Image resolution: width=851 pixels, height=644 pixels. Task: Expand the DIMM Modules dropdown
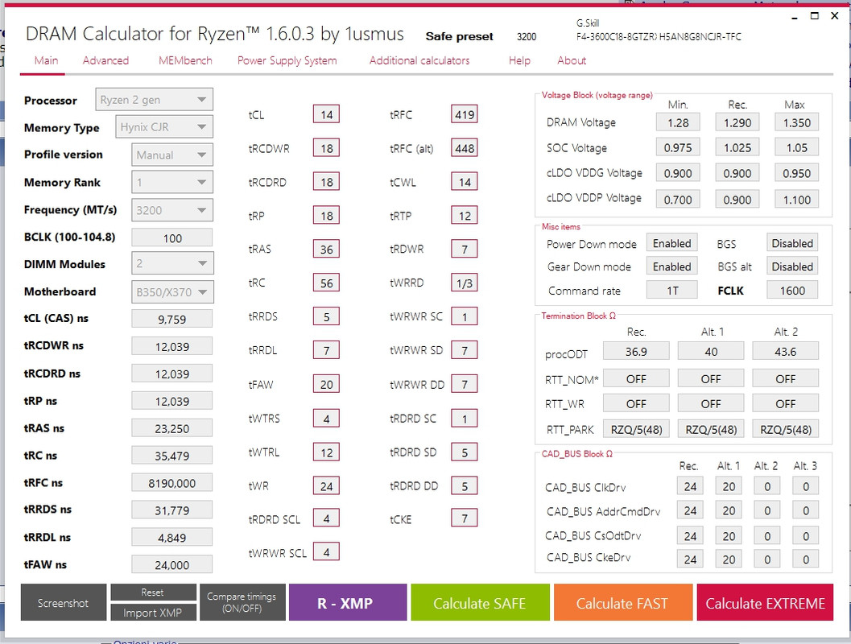click(172, 264)
